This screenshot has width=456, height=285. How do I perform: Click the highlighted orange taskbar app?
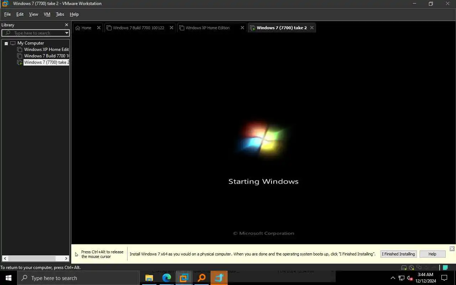point(219,278)
